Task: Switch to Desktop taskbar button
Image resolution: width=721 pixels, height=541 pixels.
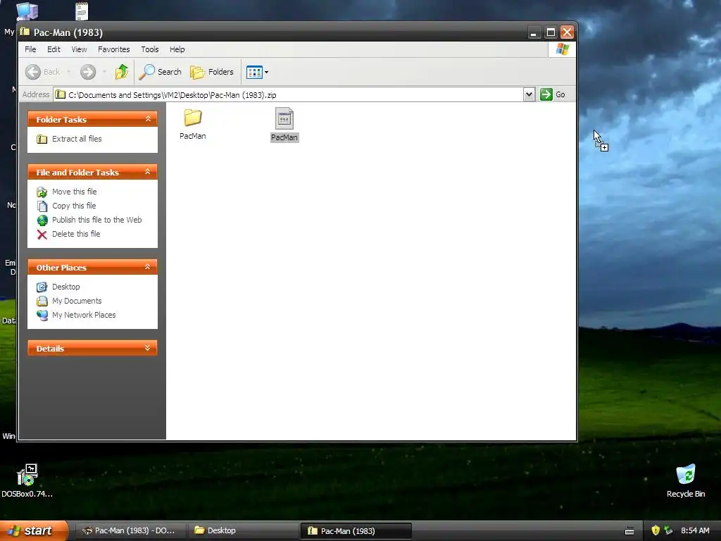Action: coord(243,530)
